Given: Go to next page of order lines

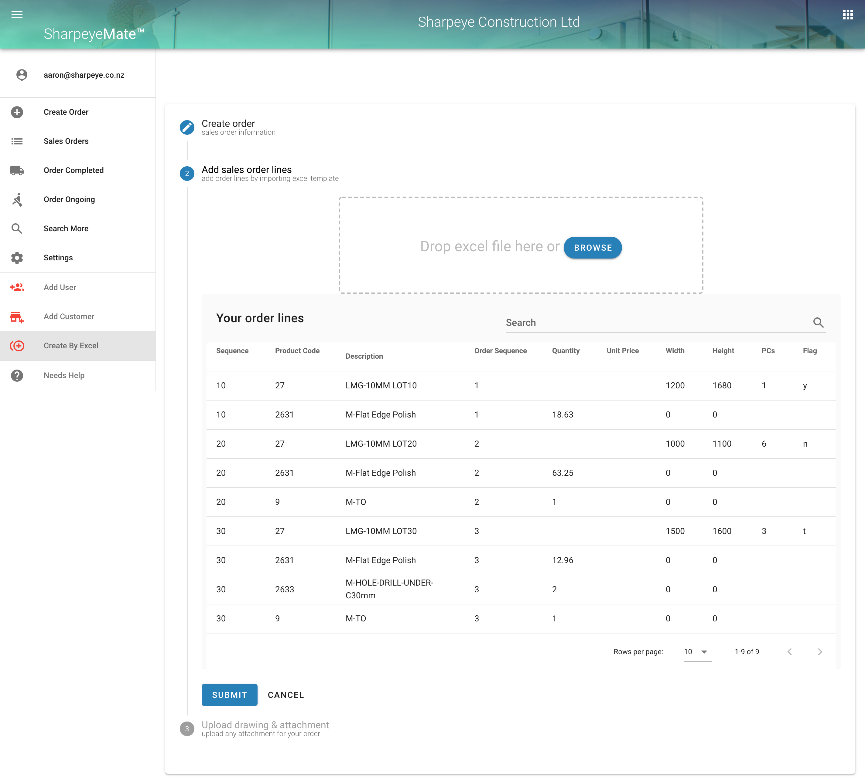Looking at the screenshot, I should [x=819, y=651].
